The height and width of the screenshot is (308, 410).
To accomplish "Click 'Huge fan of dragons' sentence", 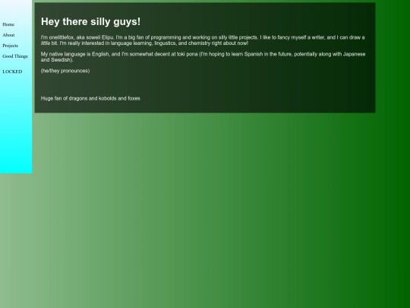I will [x=90, y=98].
